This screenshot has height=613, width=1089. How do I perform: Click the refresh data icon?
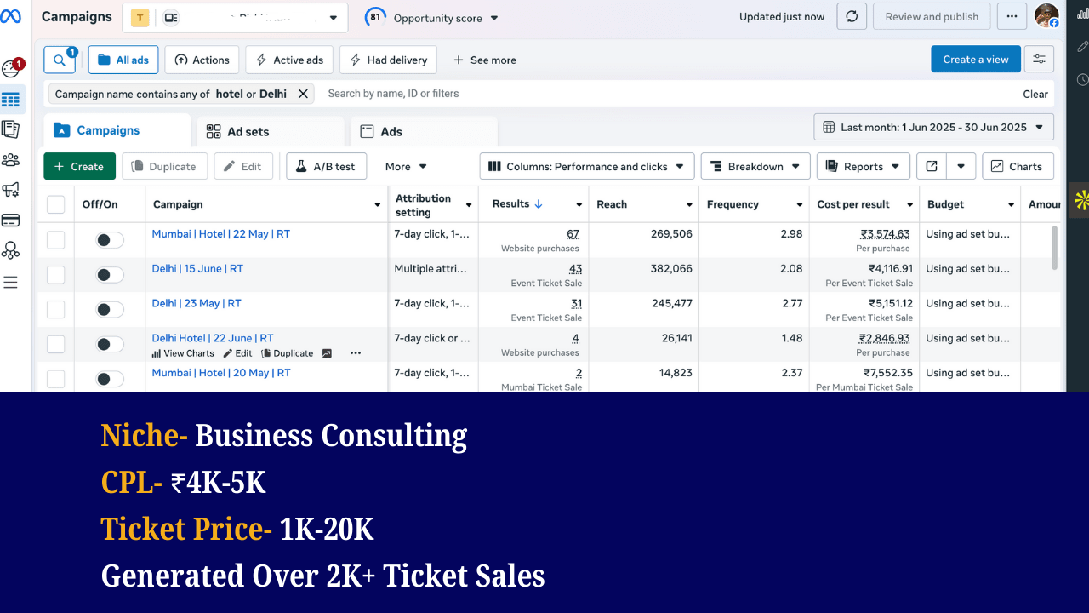852,16
